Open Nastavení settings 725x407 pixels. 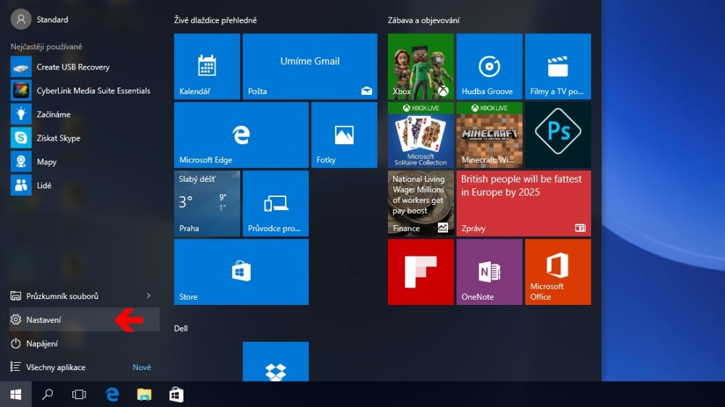[x=43, y=319]
